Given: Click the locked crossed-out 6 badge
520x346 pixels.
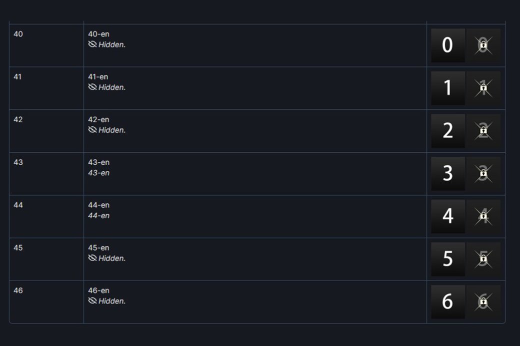Looking at the screenshot, I should pos(483,302).
